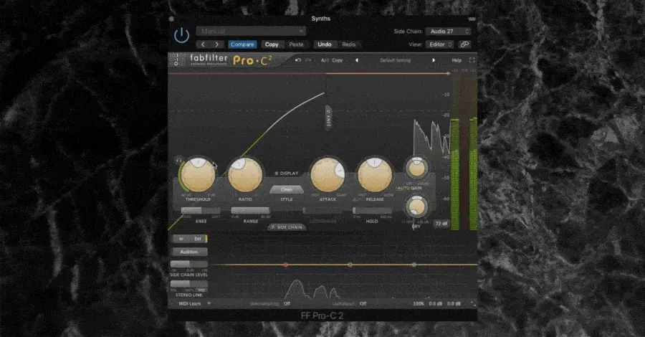Open the Manual preset dropdown
Viewport: 645px width, 337px height.
pos(251,32)
